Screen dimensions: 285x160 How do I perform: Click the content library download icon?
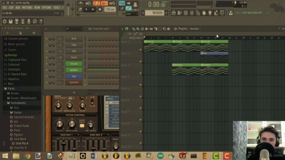pyautogui.click(x=231, y=13)
